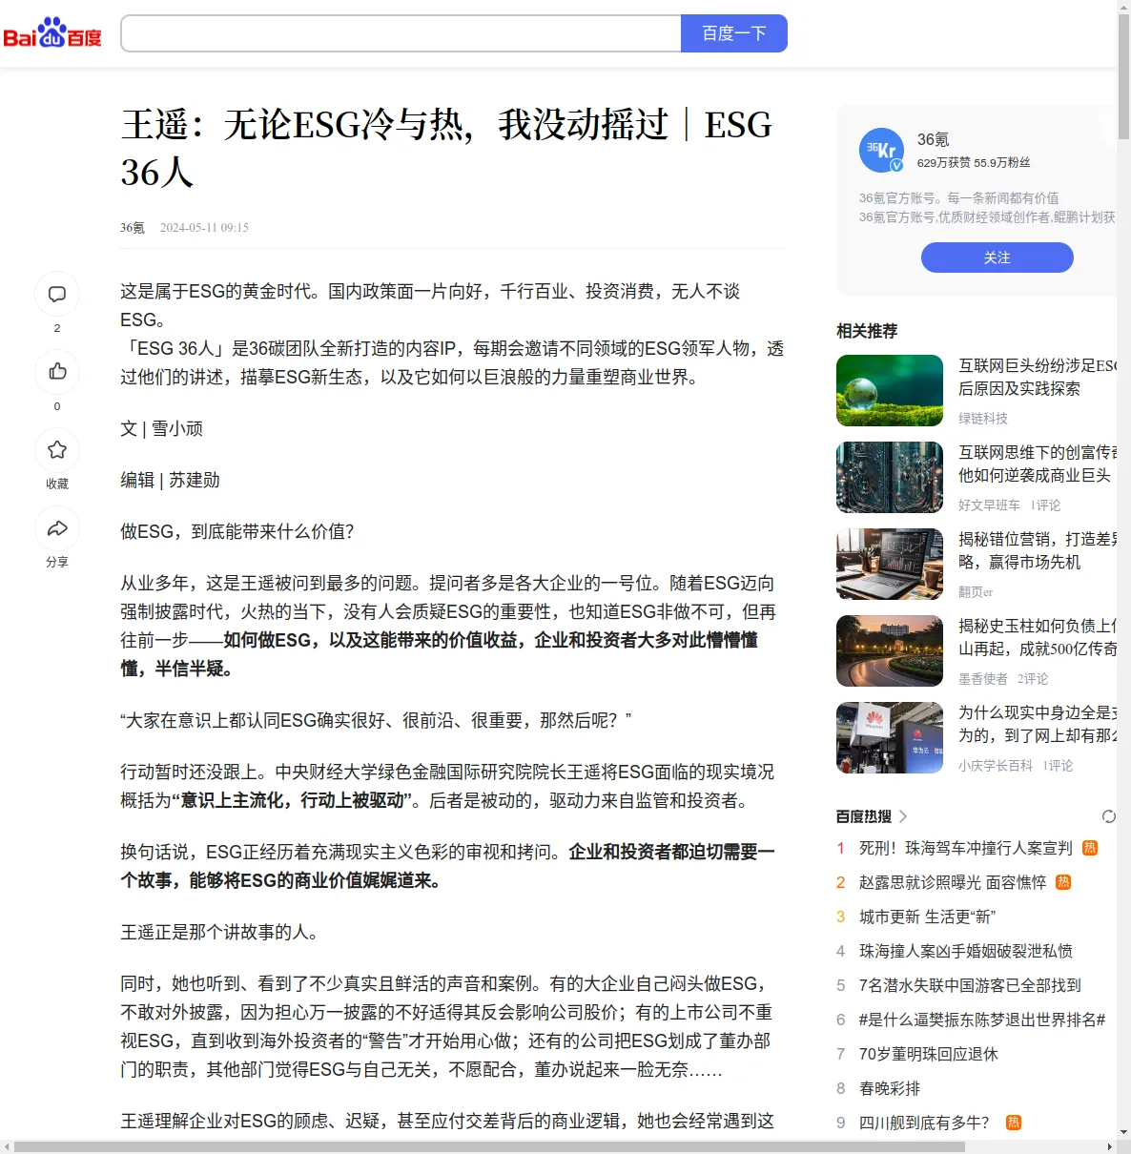Click the 绿链科技 source label
This screenshot has width=1131, height=1154.
(x=983, y=419)
